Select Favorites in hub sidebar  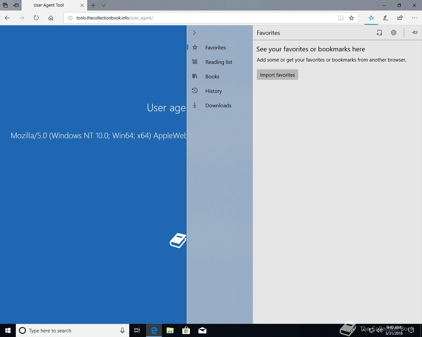pyautogui.click(x=220, y=47)
